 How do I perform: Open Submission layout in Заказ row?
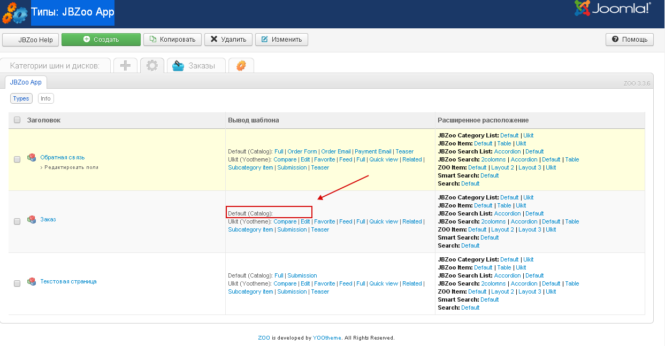click(x=292, y=229)
